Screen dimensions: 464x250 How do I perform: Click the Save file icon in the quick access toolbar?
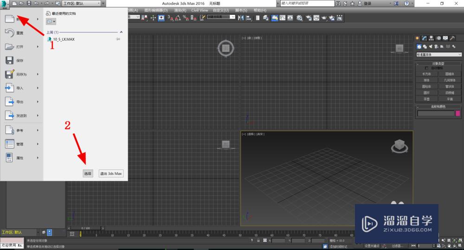pyautogui.click(x=29, y=3)
